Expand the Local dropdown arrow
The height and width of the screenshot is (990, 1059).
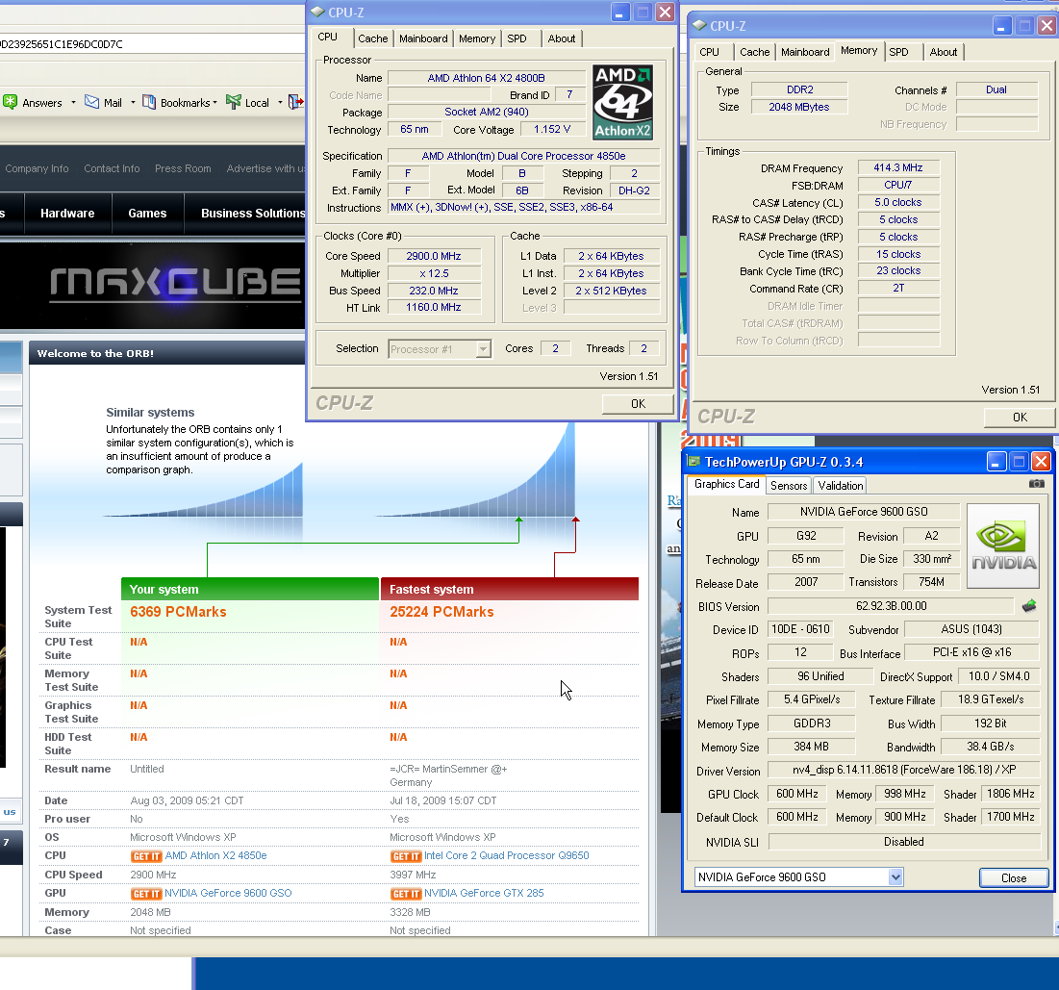[x=280, y=103]
